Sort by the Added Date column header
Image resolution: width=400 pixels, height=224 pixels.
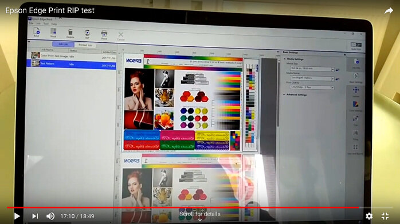pos(109,52)
